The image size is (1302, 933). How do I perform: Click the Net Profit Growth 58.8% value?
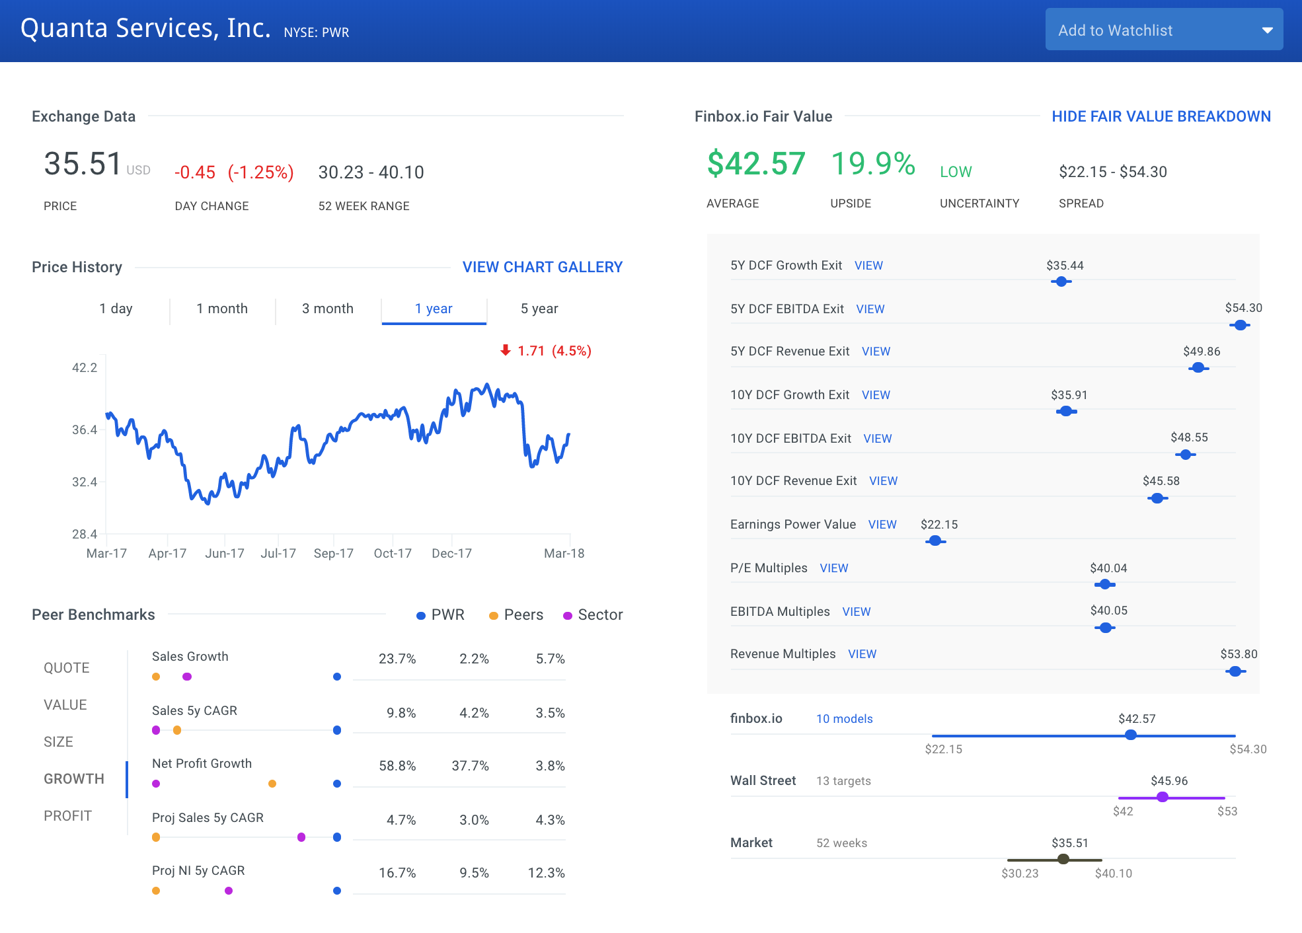[x=397, y=766]
